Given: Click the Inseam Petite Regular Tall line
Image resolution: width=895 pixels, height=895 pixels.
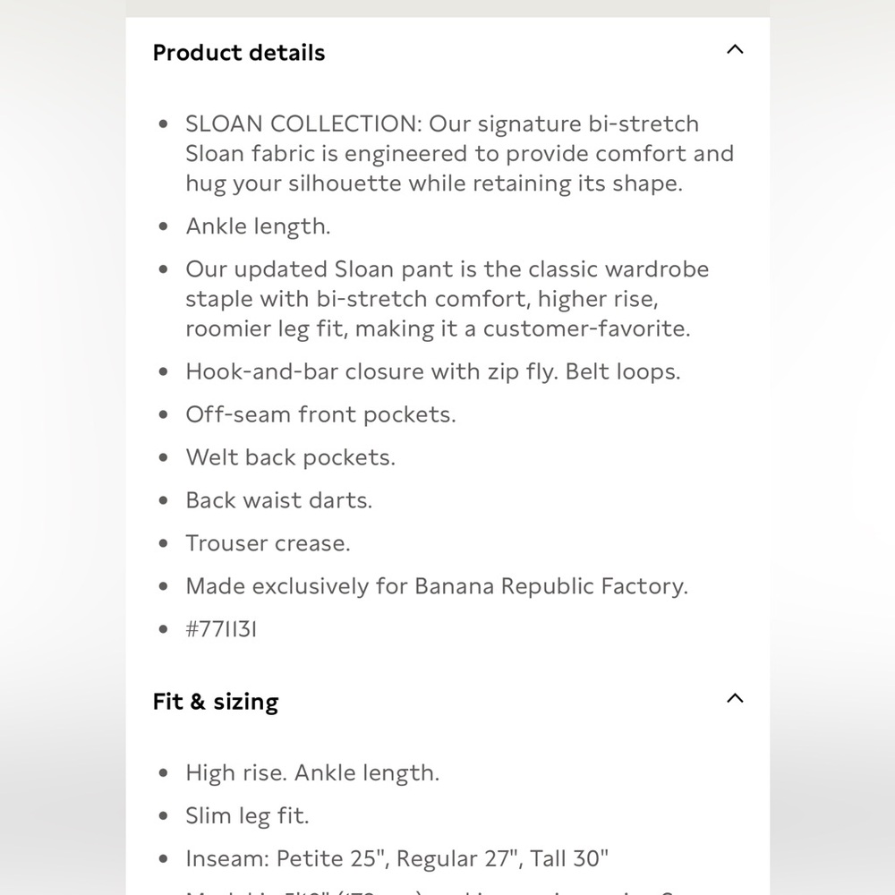Looking at the screenshot, I should coord(396,858).
